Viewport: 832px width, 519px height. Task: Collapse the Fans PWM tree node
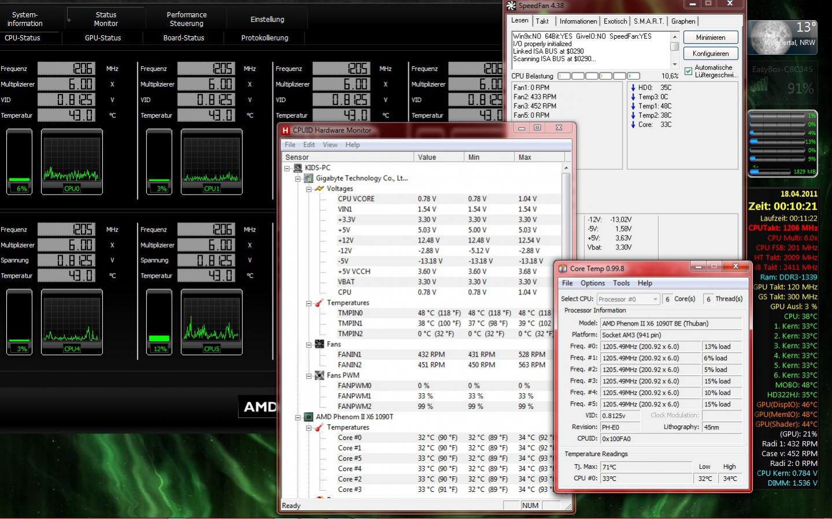tap(309, 375)
